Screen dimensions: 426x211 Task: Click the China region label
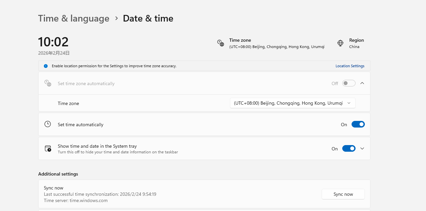click(x=354, y=47)
